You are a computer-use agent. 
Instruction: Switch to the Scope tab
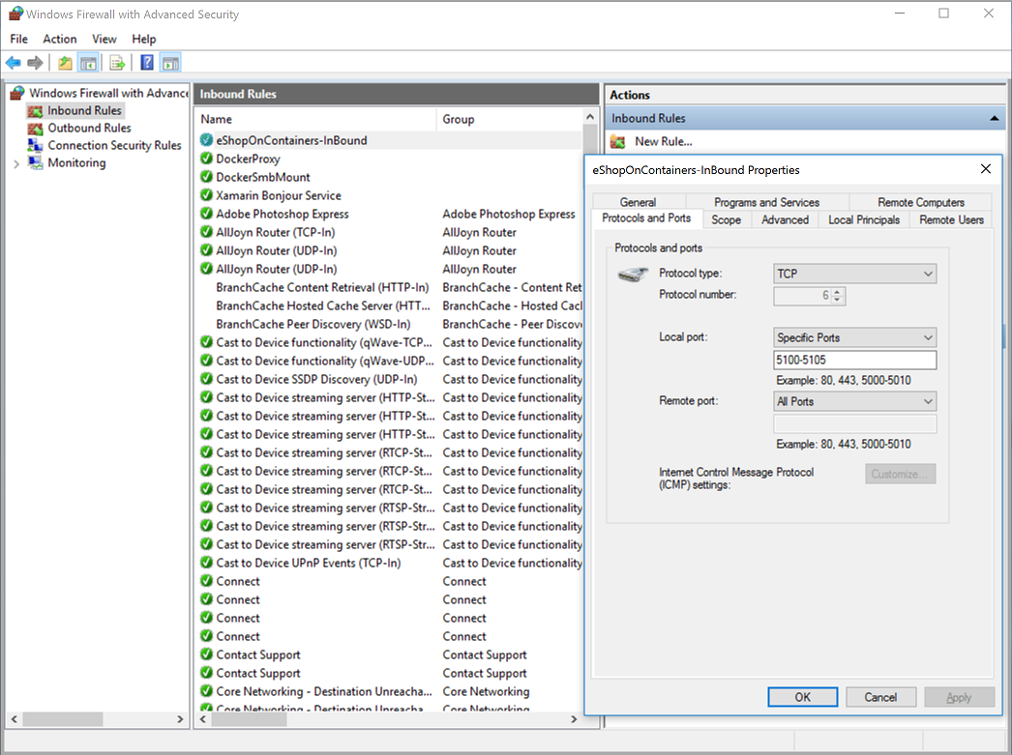coord(726,219)
